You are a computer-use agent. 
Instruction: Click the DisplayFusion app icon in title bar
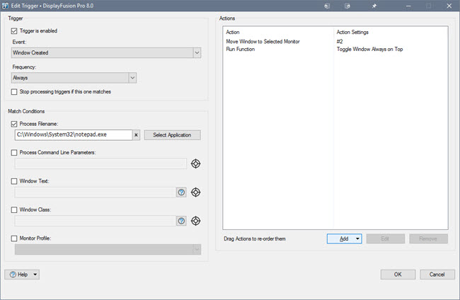(5, 6)
